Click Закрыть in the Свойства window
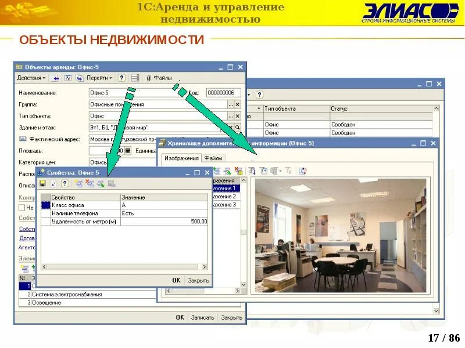Screen dimensions: 465x348 (198, 280)
